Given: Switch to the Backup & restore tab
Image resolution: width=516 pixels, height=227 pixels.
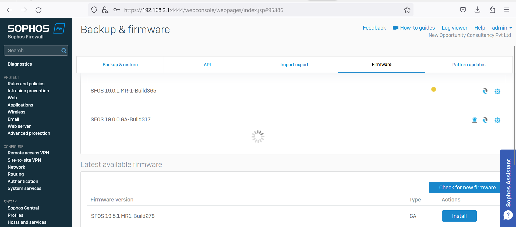Looking at the screenshot, I should coord(120,65).
